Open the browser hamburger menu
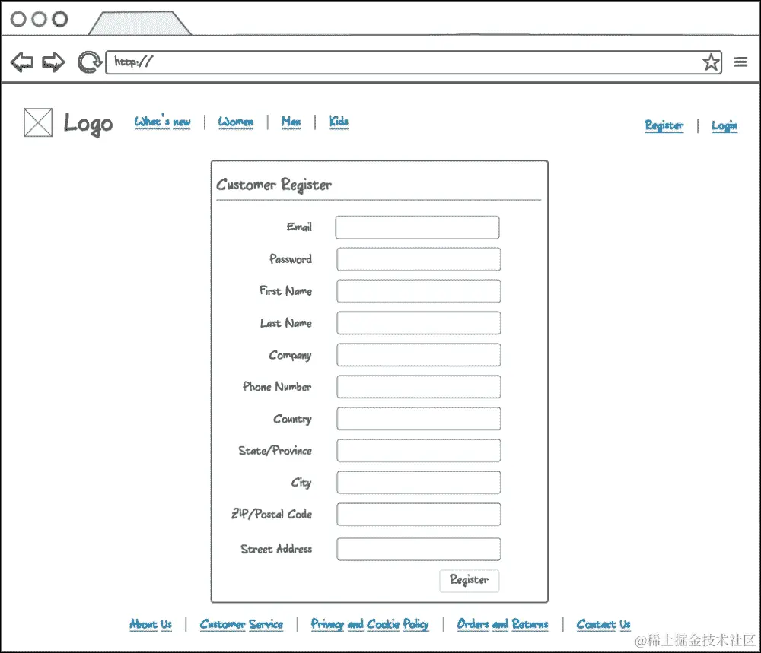The height and width of the screenshot is (653, 761). 740,62
